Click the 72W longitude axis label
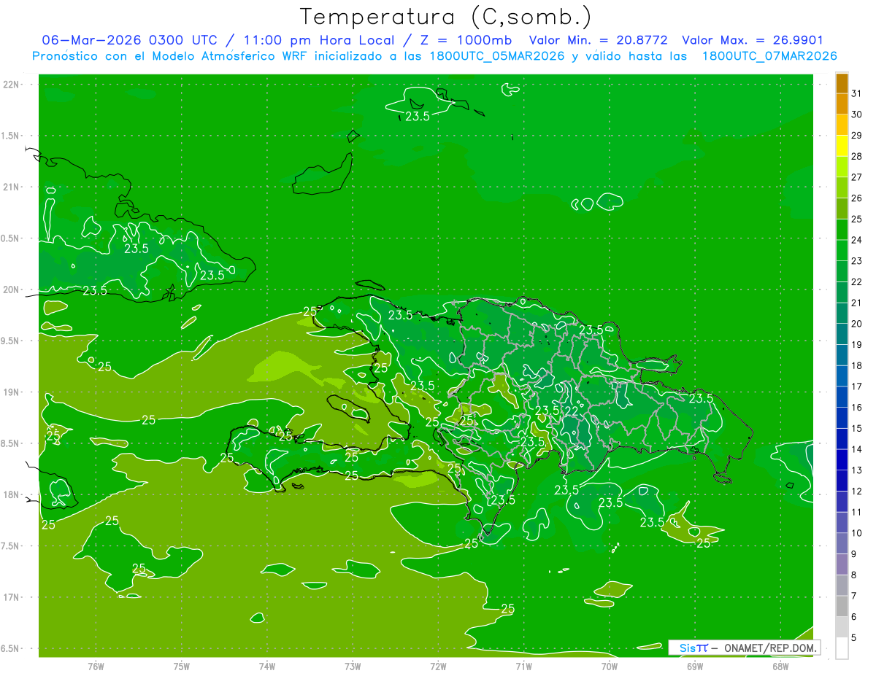Screen dimensions: 876x676 [439, 666]
